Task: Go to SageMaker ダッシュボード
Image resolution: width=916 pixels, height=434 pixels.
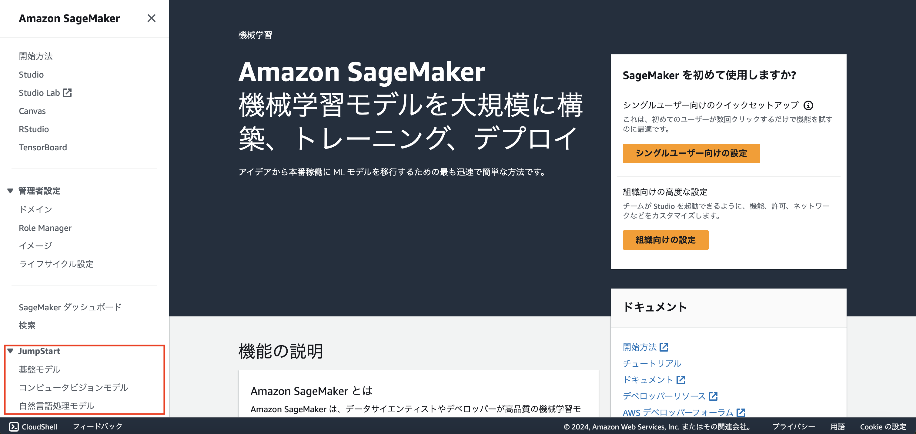Action: point(70,307)
